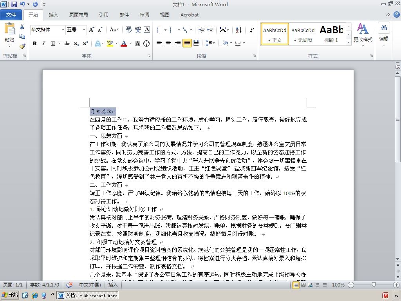Select the Cut scissors icon
This screenshot has width=401, height=301.
[x=22, y=27]
